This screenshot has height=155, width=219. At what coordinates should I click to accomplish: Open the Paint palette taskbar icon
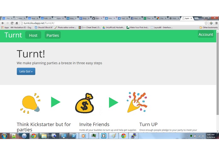pos(113,136)
